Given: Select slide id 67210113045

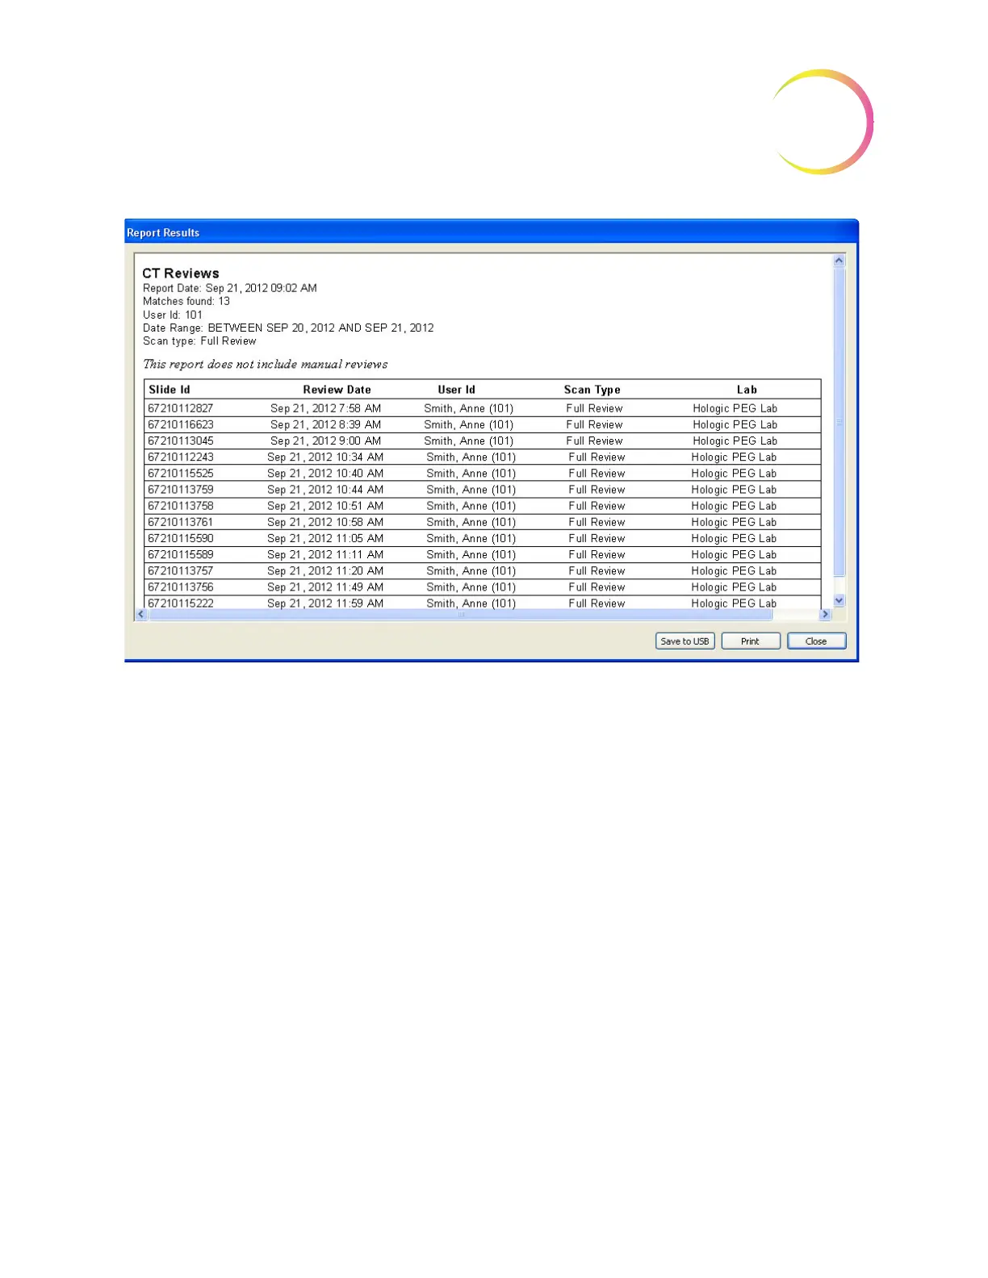Looking at the screenshot, I should click(x=181, y=441).
